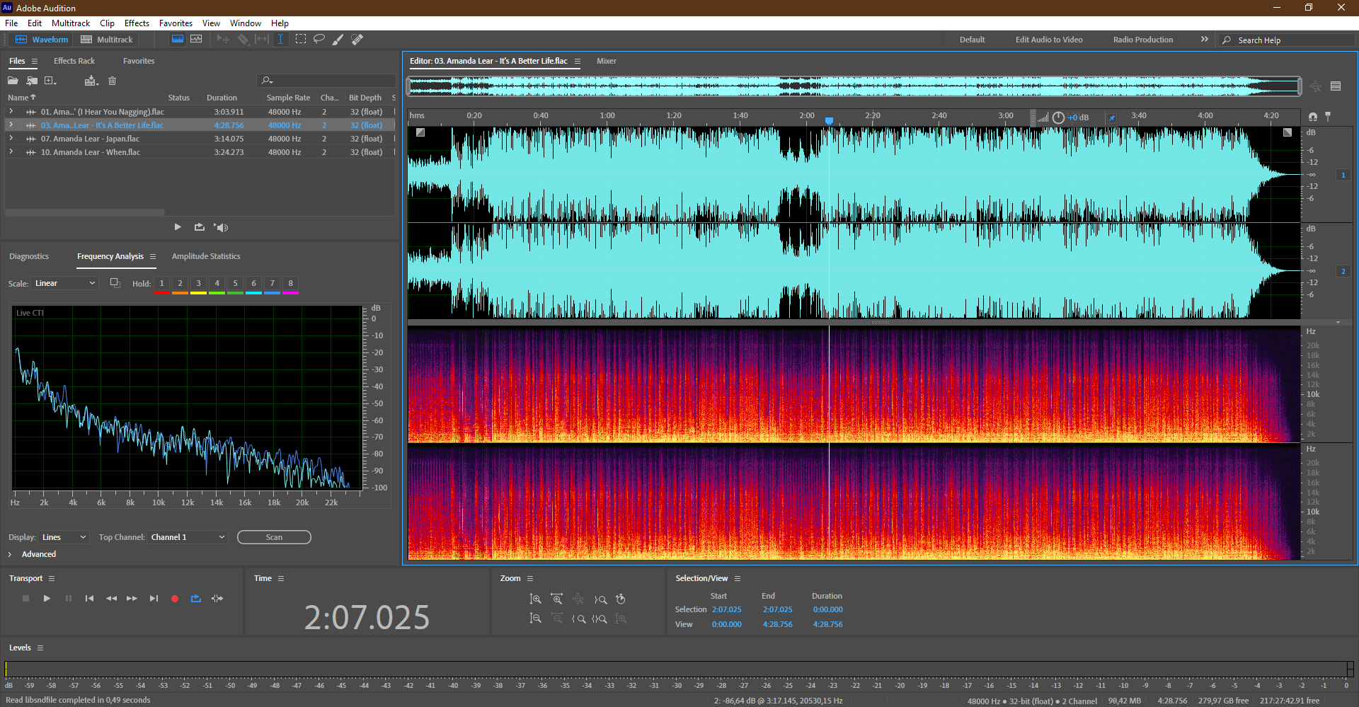
Task: Toggle the HUD pin icon
Action: (x=1112, y=117)
